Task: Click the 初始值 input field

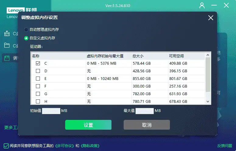Action: 51,111
